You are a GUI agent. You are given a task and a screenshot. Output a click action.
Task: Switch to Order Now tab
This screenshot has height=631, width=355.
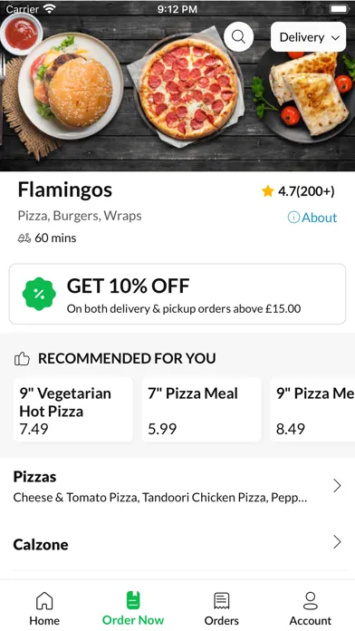pos(133,608)
